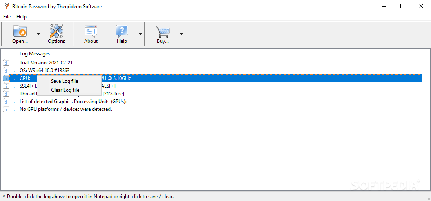Show the About information window

[91, 34]
